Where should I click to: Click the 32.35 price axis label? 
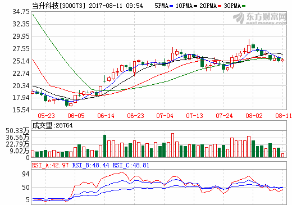[x=21, y=24]
